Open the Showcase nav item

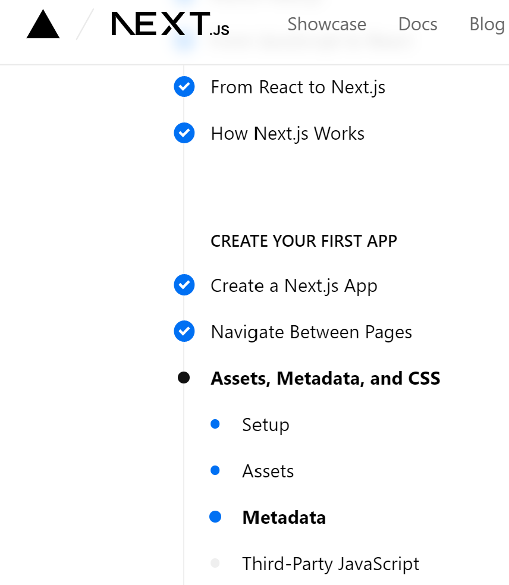pos(326,24)
